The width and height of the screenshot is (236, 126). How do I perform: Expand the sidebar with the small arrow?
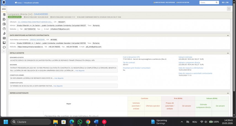(4, 51)
